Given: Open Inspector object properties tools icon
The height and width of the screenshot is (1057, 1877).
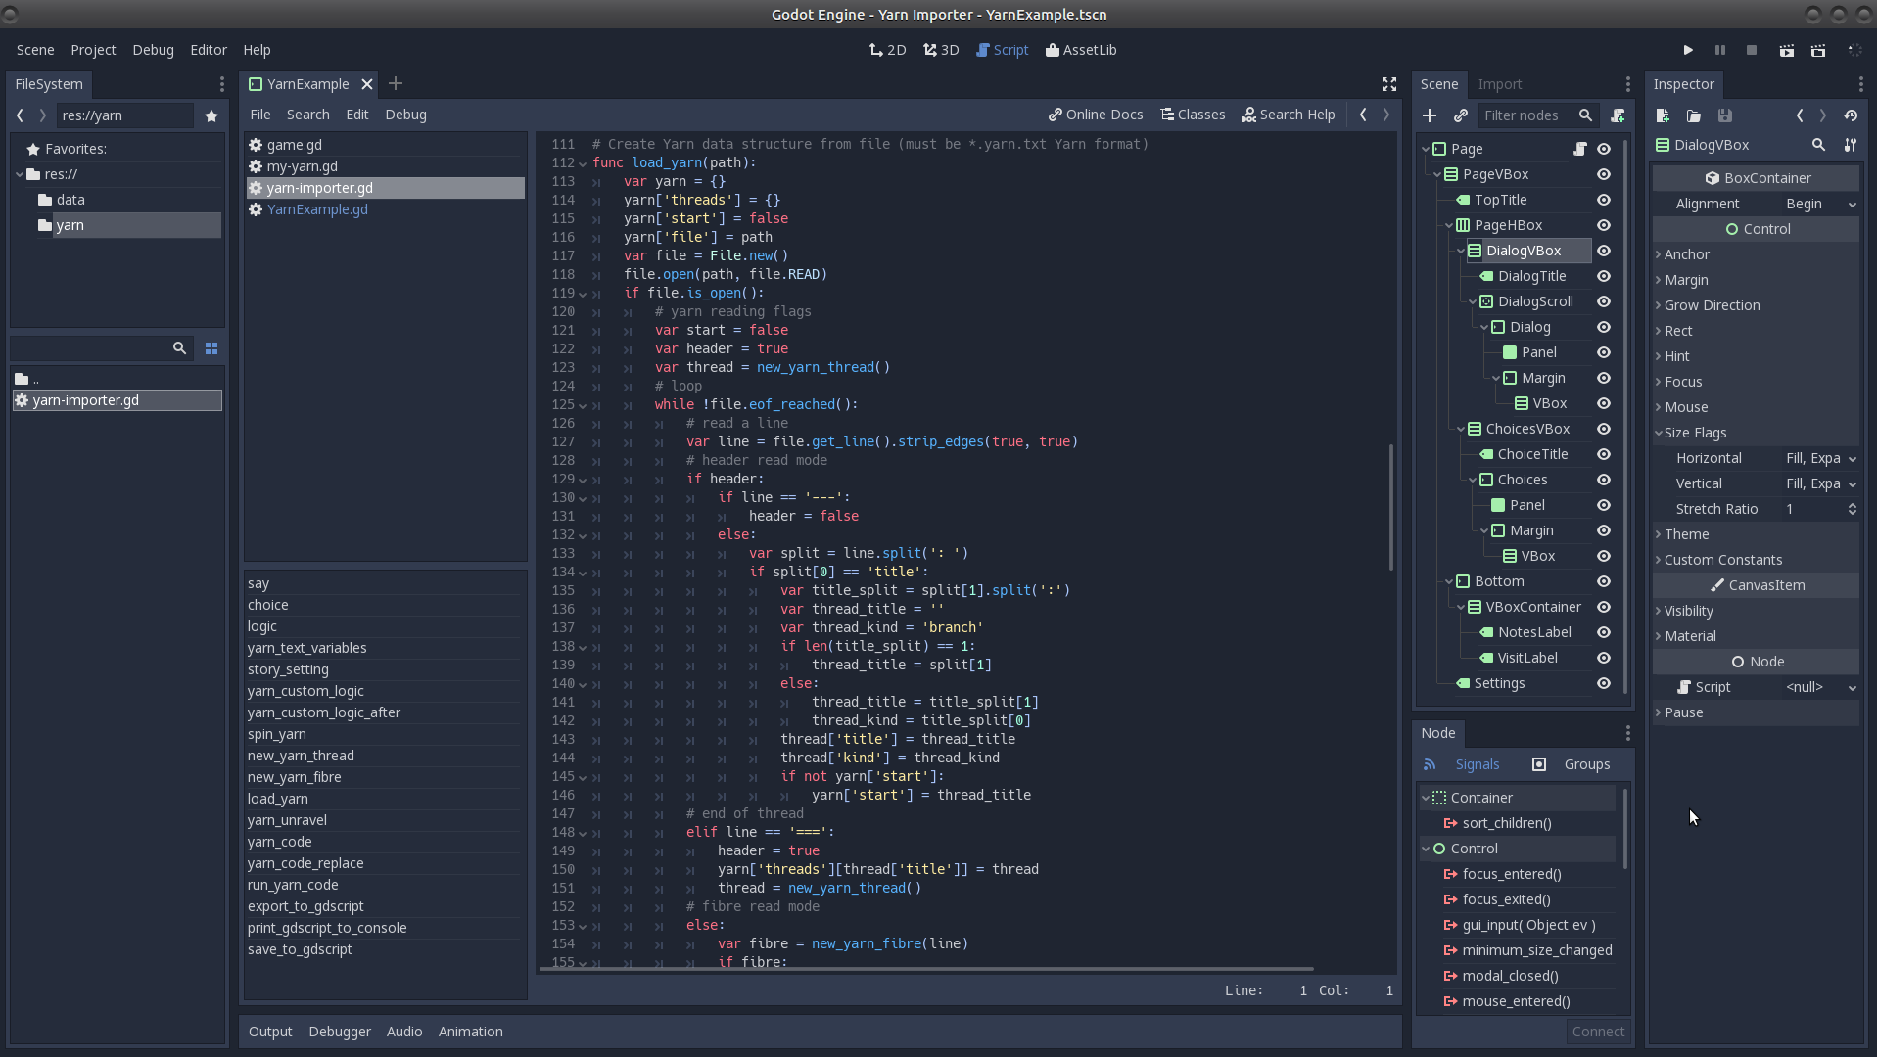Looking at the screenshot, I should (1851, 145).
